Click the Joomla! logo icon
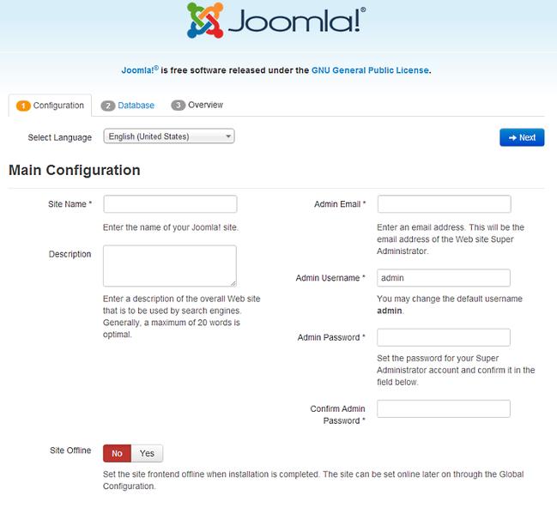This screenshot has width=557, height=514. tap(205, 21)
